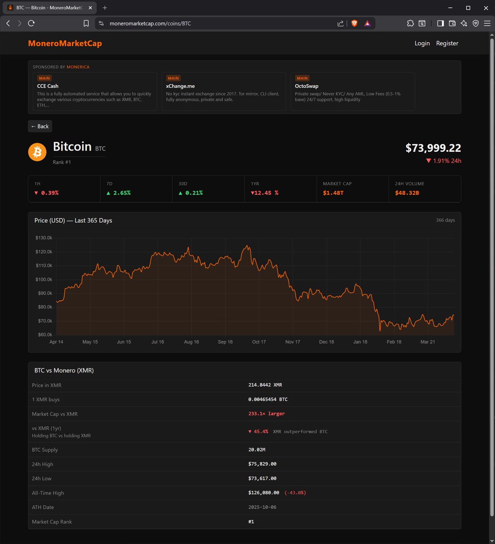The height and width of the screenshot is (544, 495).
Task: Click the orange Bitcoin logo icon
Action: [38, 152]
